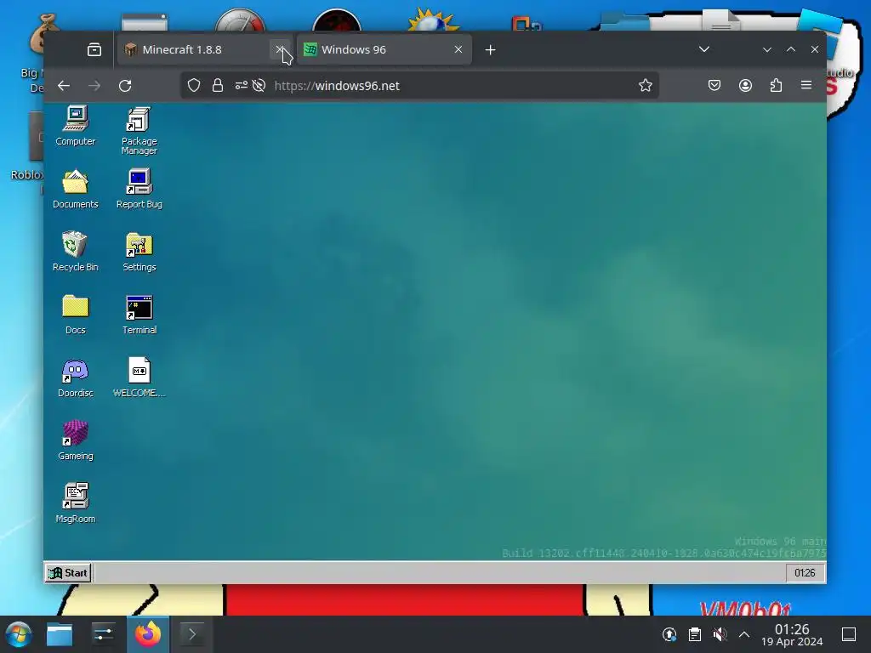Click the Windows 96 Start button

(x=68, y=572)
